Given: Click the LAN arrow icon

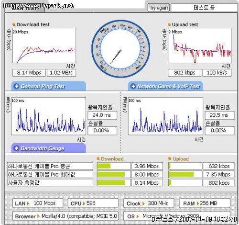Looking at the screenshot, I should point(28,203).
